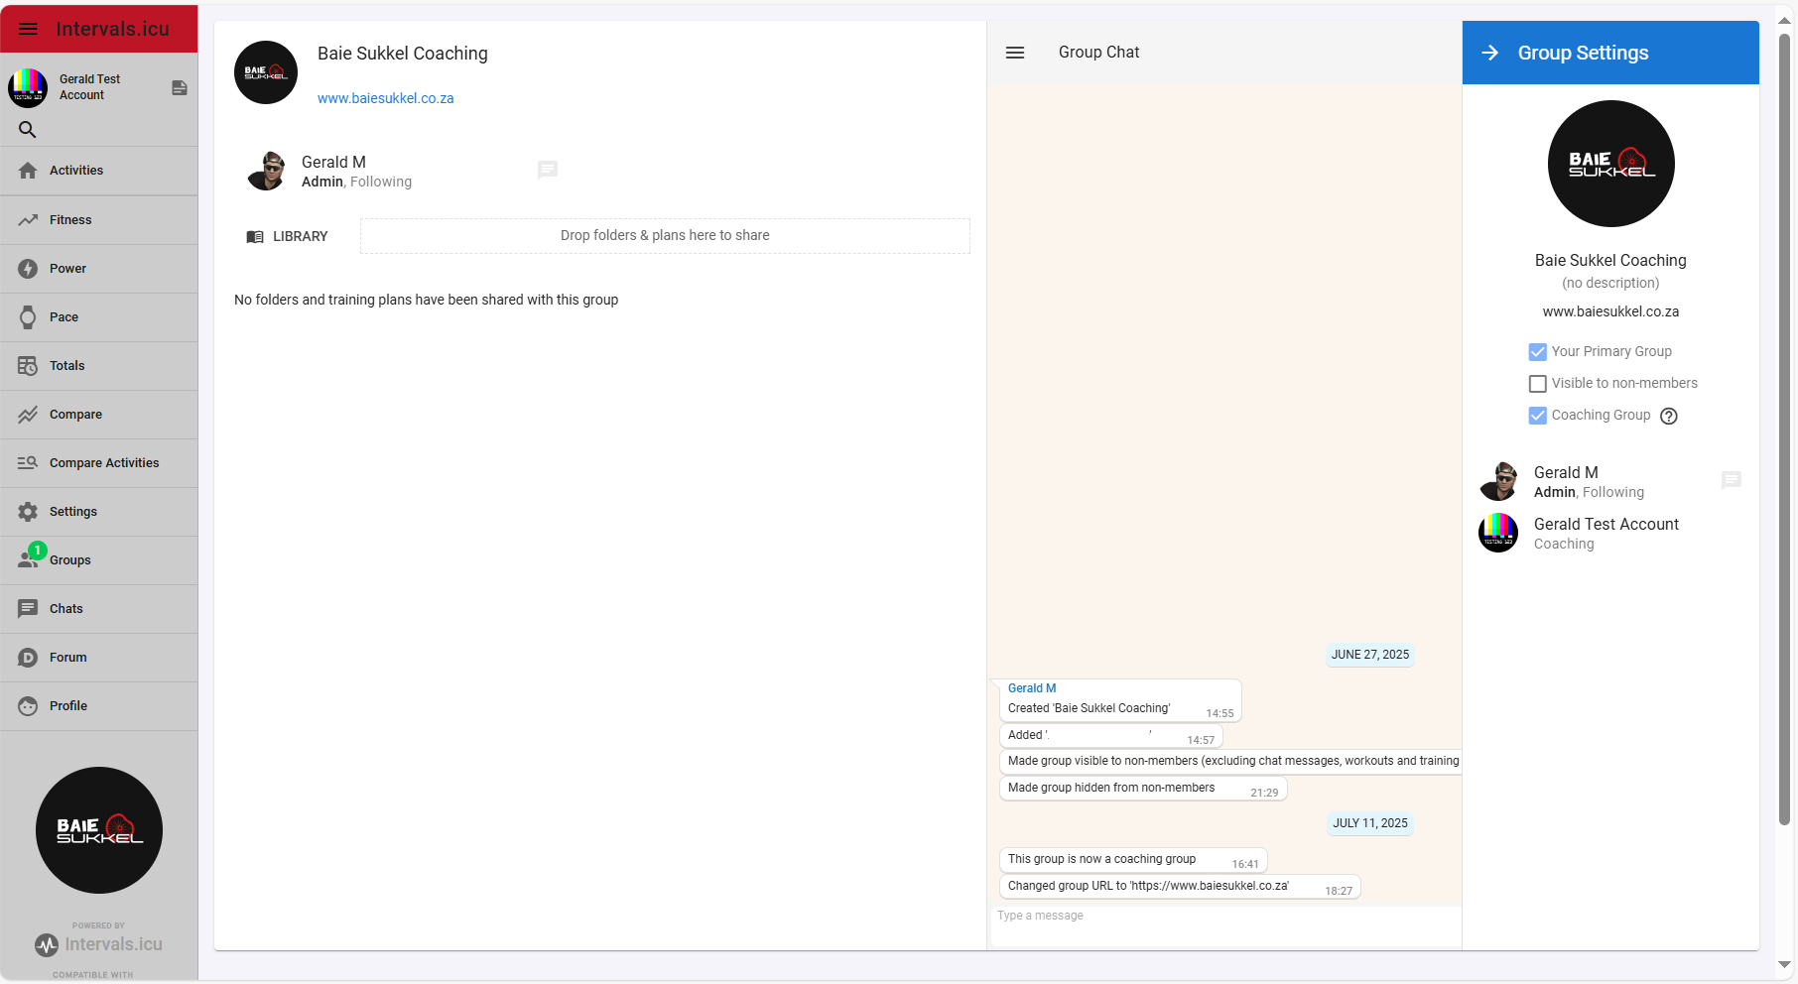Image resolution: width=1798 pixels, height=984 pixels.
Task: Click the chat bubble next to Gerald M
Action: [x=548, y=171]
